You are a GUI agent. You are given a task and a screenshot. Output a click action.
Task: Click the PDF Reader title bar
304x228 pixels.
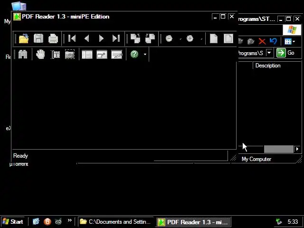[x=124, y=17]
